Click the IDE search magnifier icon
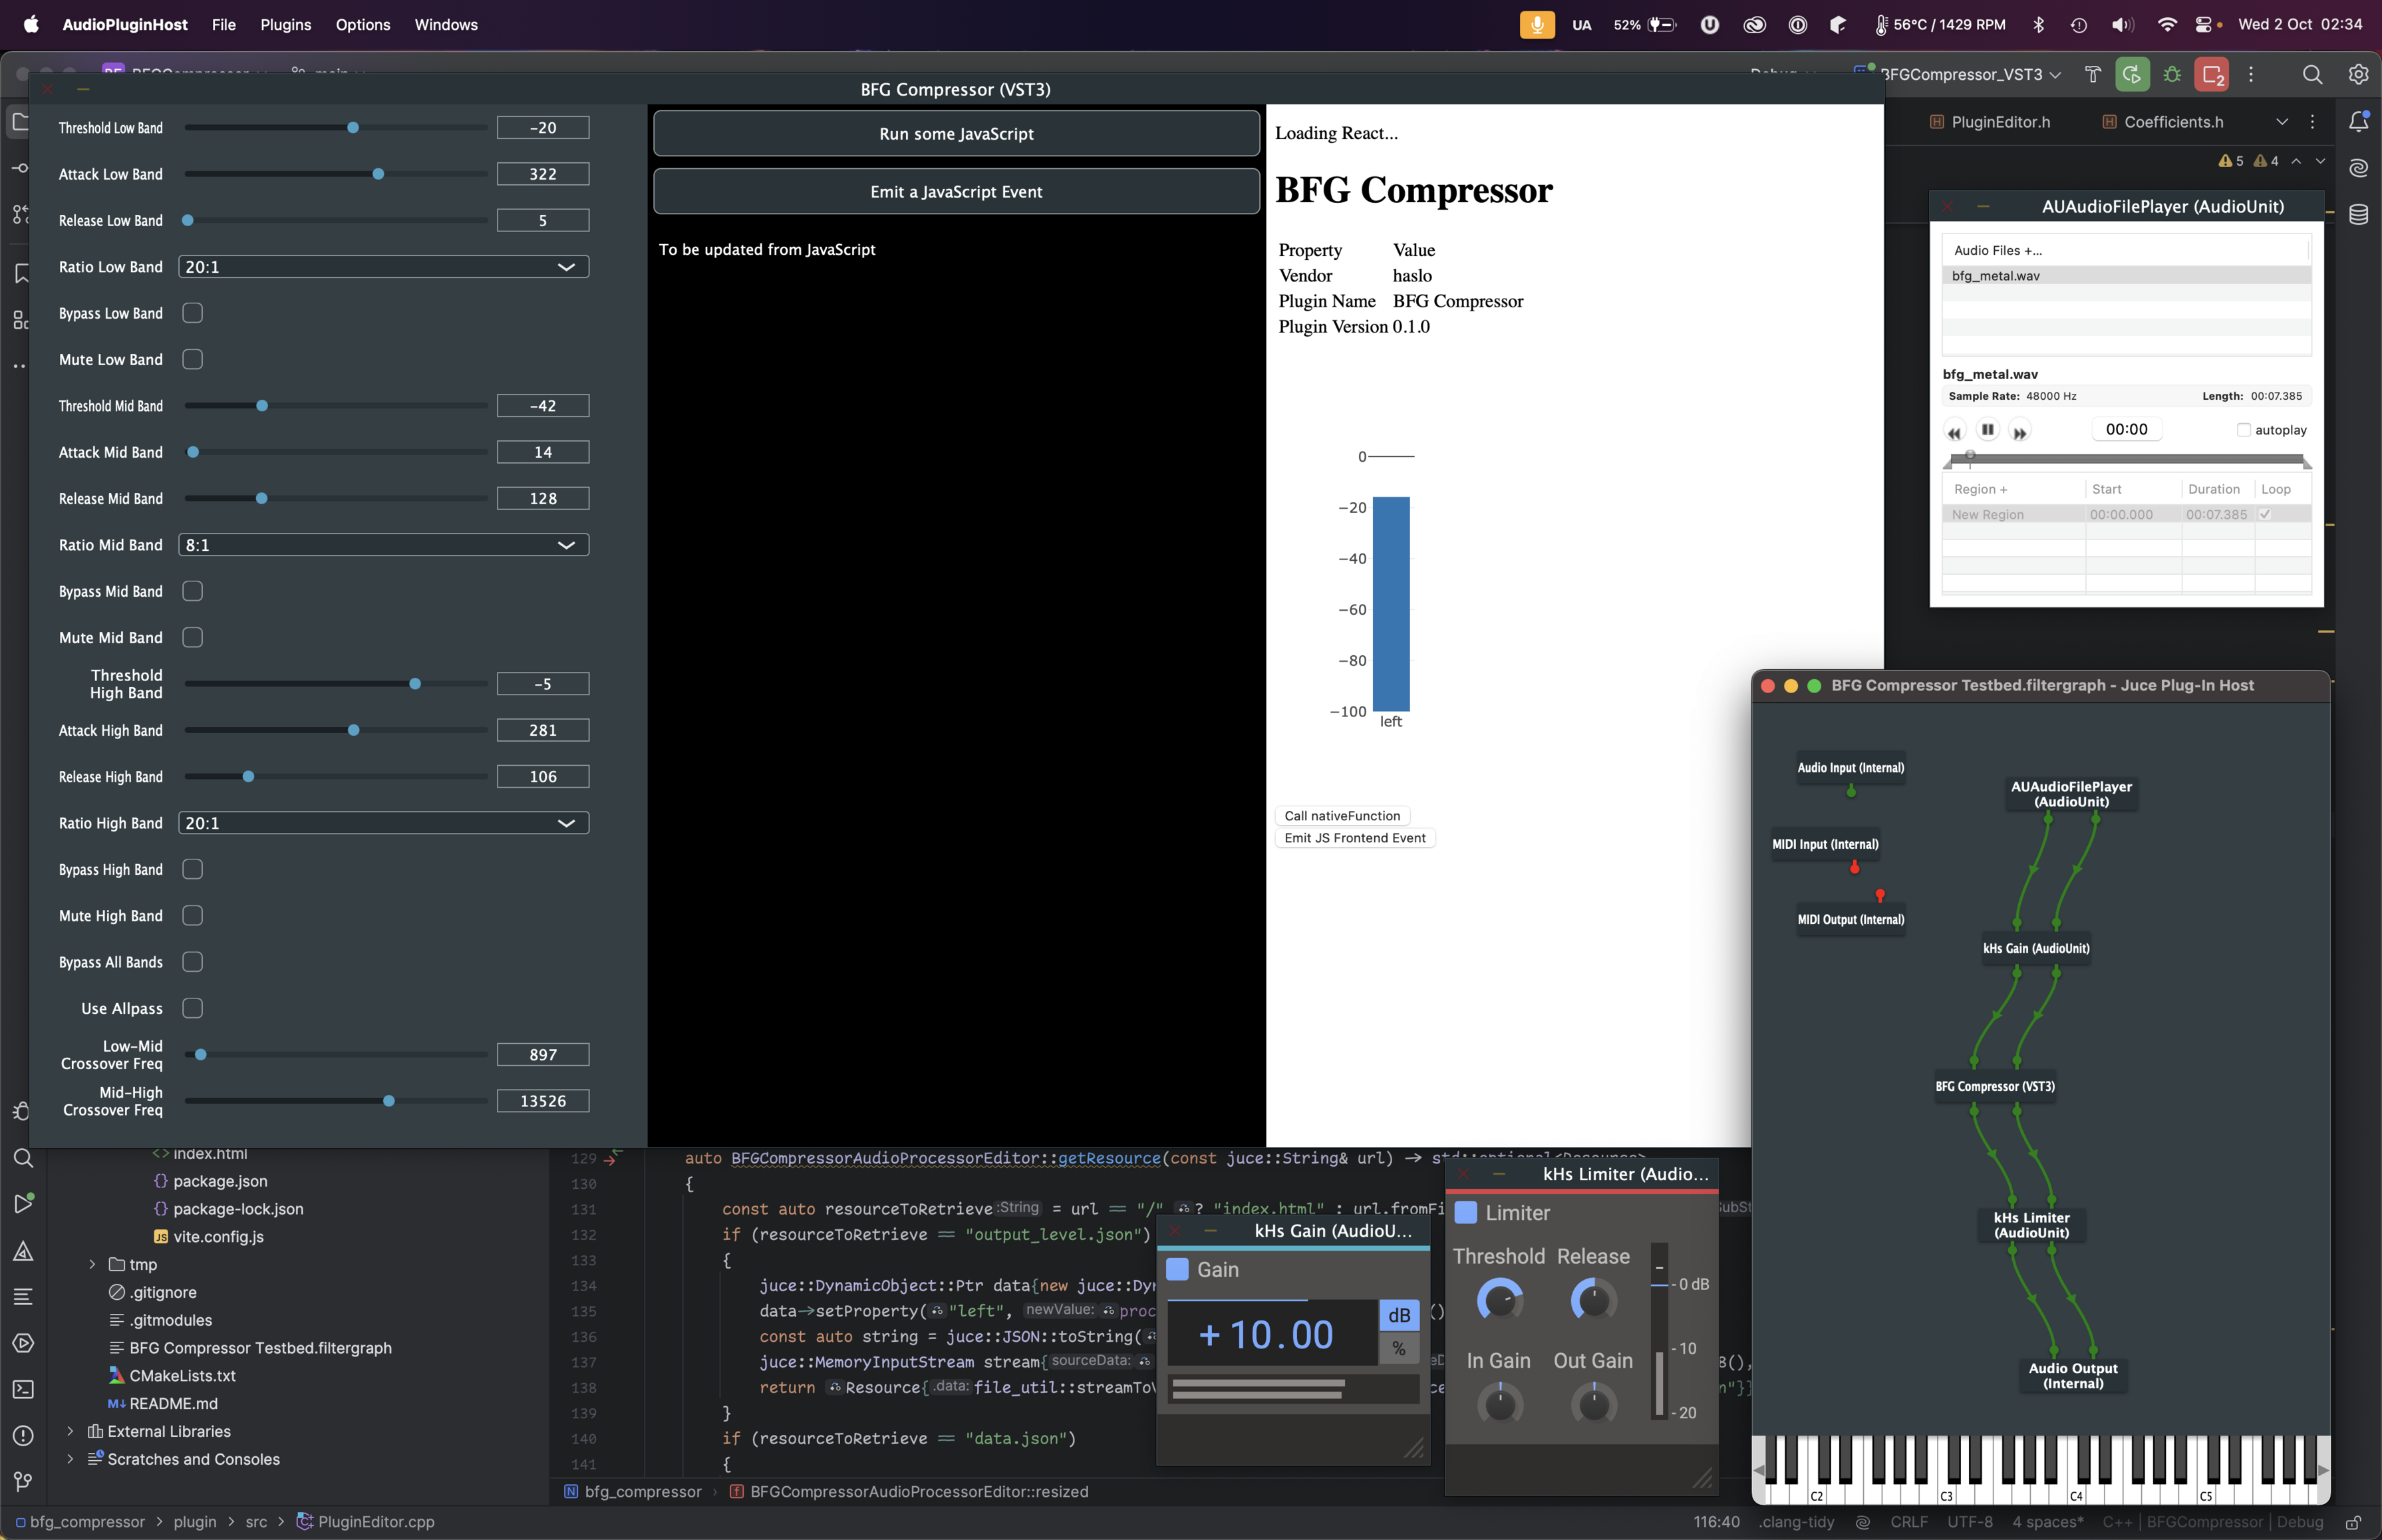The height and width of the screenshot is (1540, 2382). click(2312, 75)
